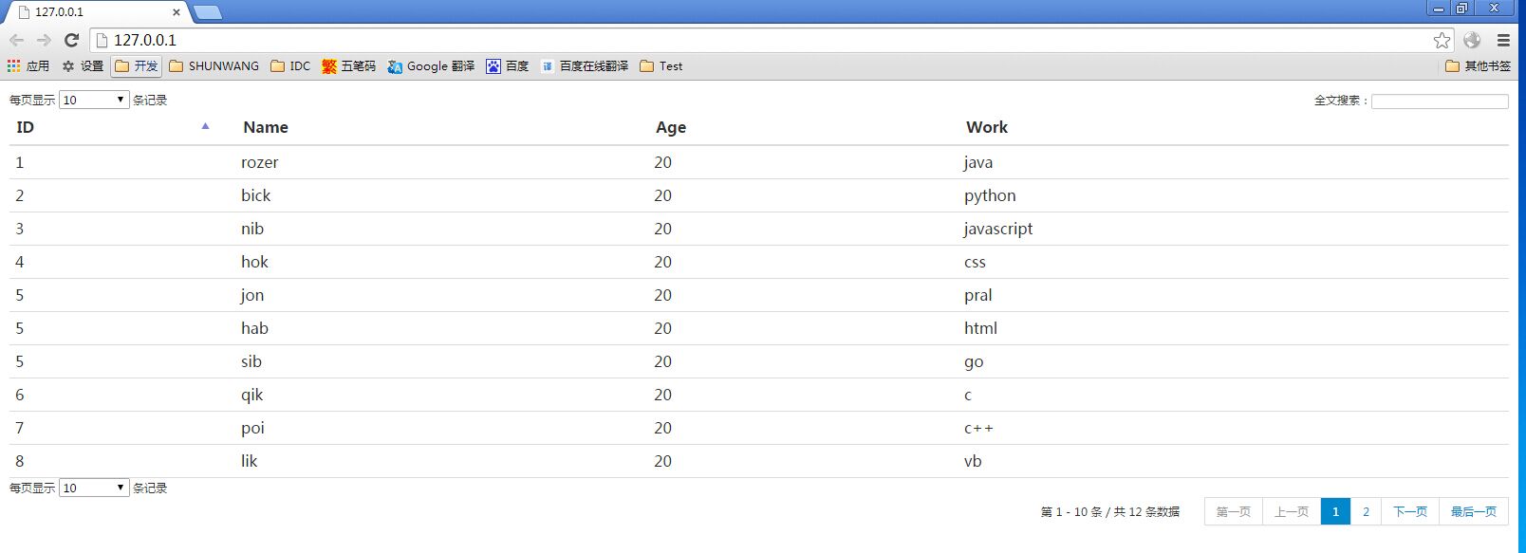Go back with the browser back arrow

[16, 40]
